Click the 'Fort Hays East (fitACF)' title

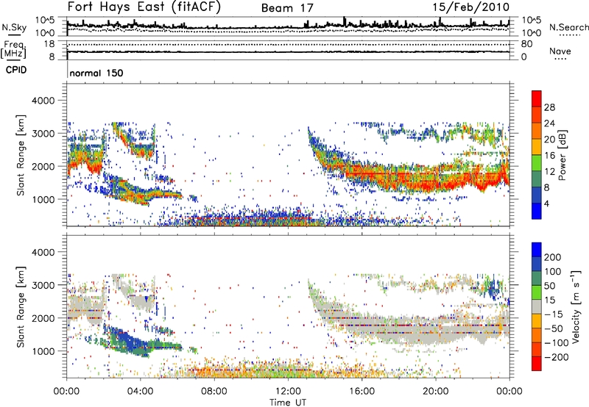point(144,7)
